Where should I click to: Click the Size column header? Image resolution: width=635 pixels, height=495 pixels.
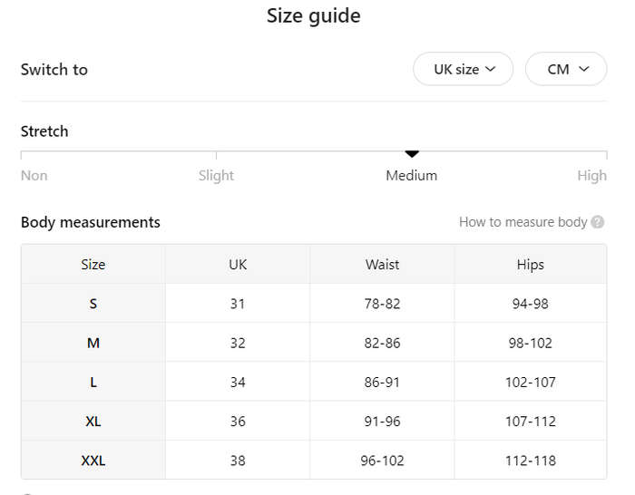tap(93, 265)
